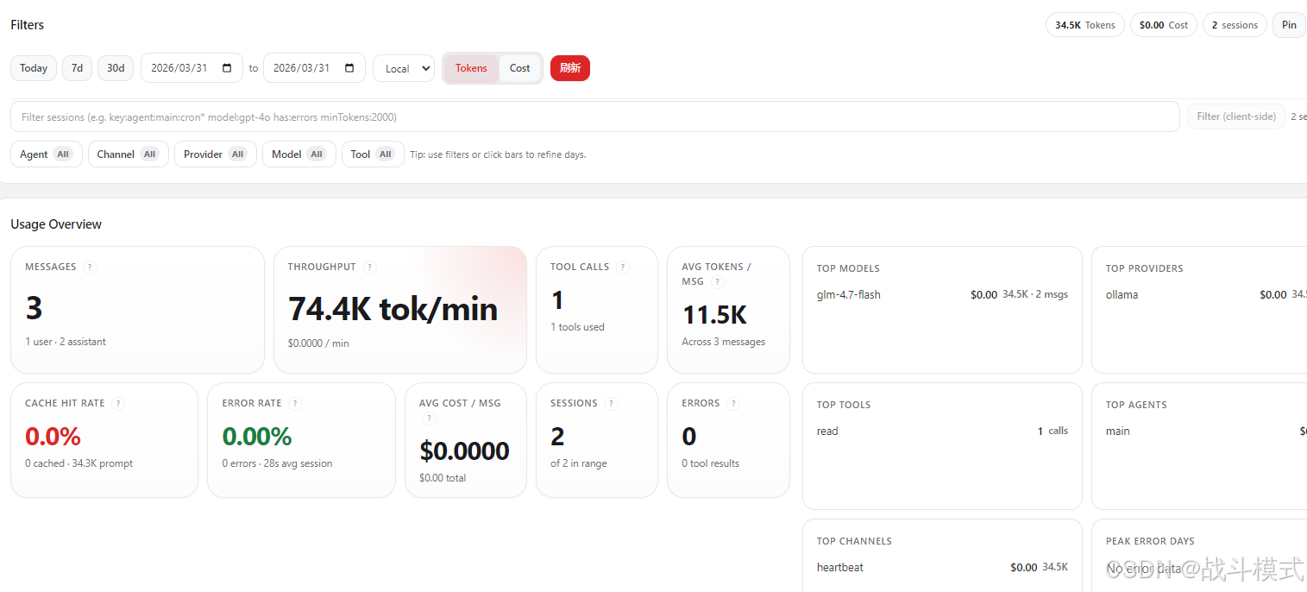The height and width of the screenshot is (592, 1307).
Task: Click the $0.00 Cost summary chip
Action: pyautogui.click(x=1164, y=25)
